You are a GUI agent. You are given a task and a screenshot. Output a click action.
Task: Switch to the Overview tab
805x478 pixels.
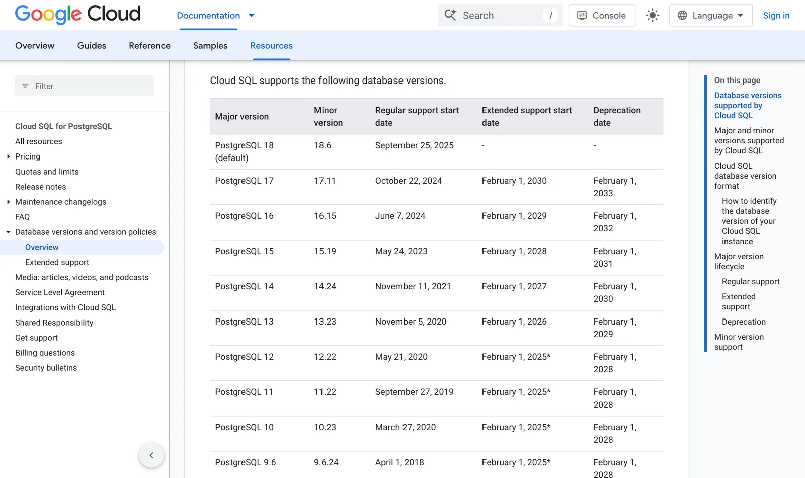35,46
